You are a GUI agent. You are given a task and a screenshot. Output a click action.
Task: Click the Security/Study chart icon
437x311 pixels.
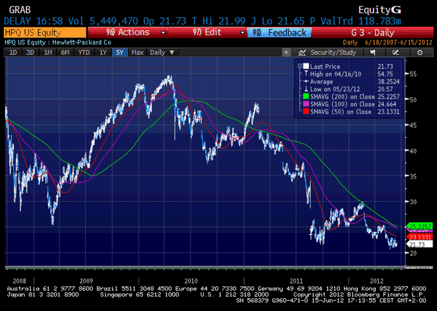pyautogui.click(x=302, y=52)
